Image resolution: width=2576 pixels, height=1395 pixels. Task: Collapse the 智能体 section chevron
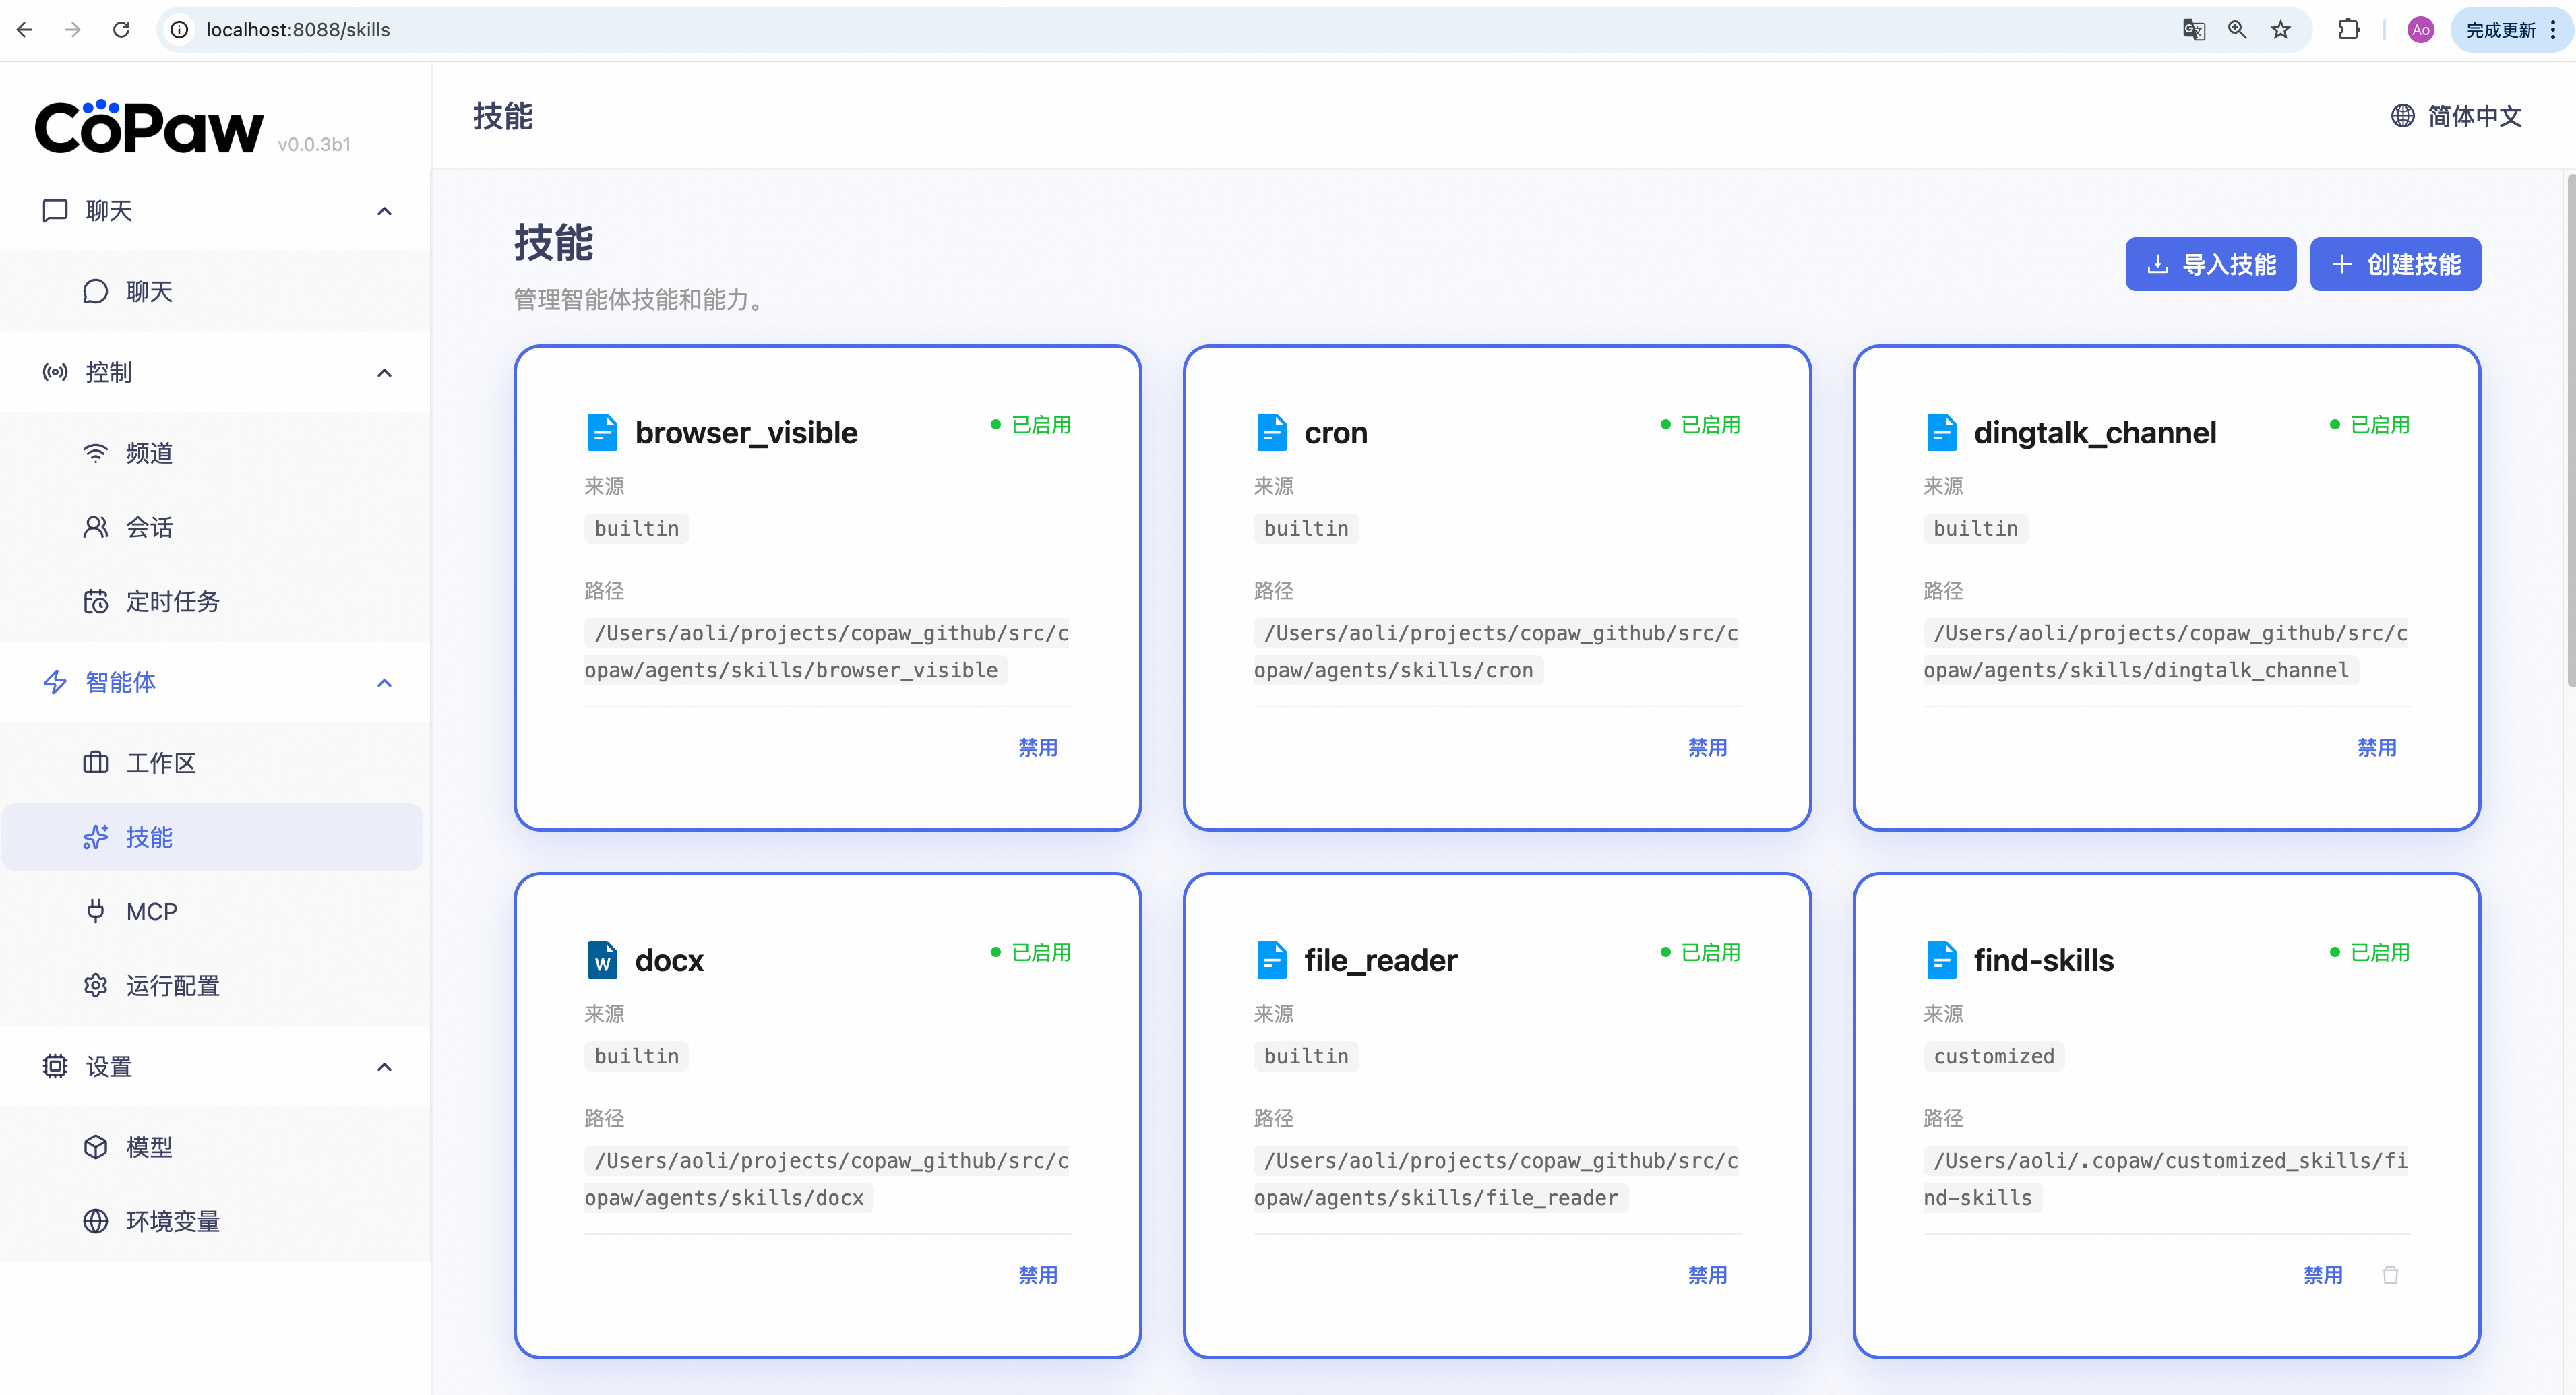(384, 683)
